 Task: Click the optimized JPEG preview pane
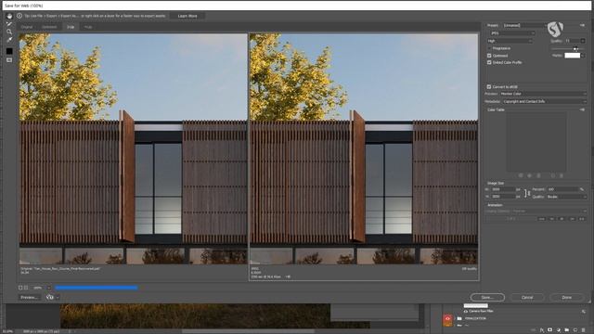[x=364, y=148]
